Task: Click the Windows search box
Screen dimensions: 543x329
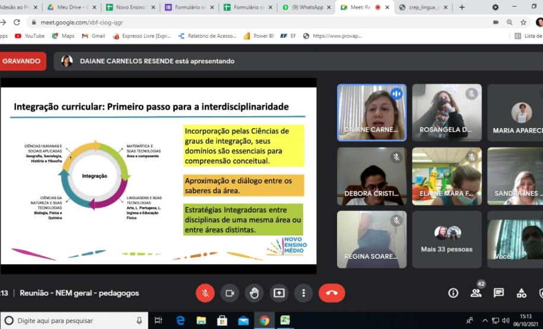Action: point(74,321)
